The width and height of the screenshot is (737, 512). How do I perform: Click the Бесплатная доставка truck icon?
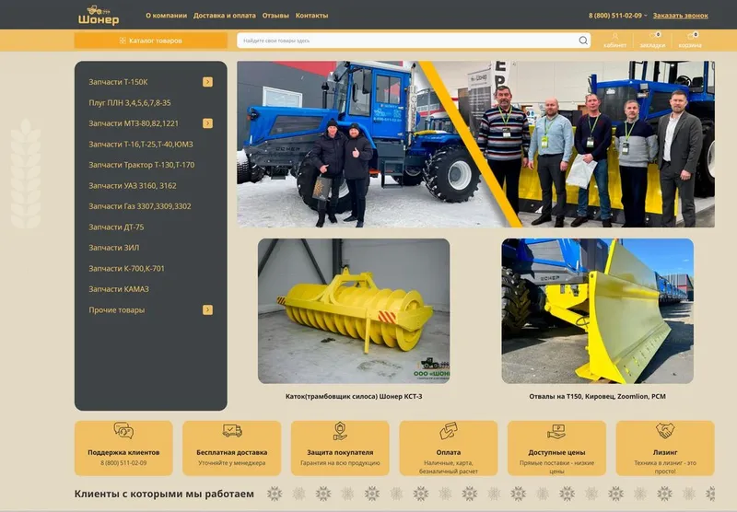tap(232, 430)
